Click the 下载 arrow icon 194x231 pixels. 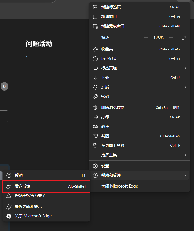[95, 78]
